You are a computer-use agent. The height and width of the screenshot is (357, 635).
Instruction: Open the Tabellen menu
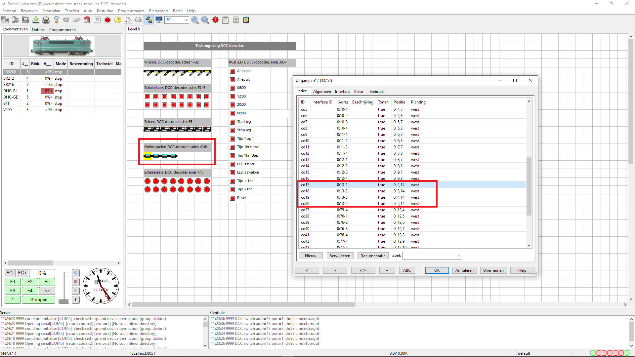tap(72, 11)
